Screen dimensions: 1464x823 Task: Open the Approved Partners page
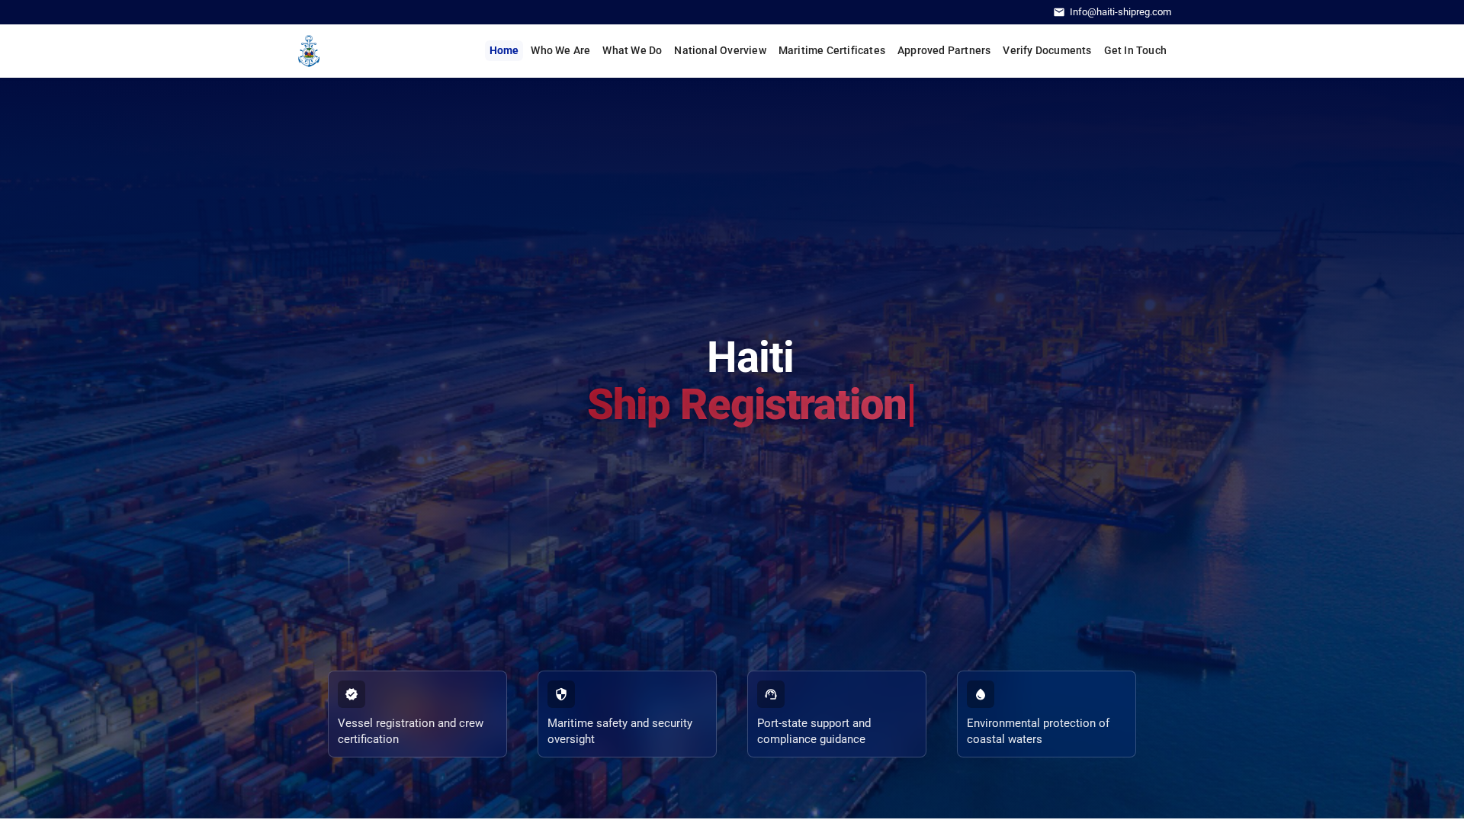tap(944, 50)
